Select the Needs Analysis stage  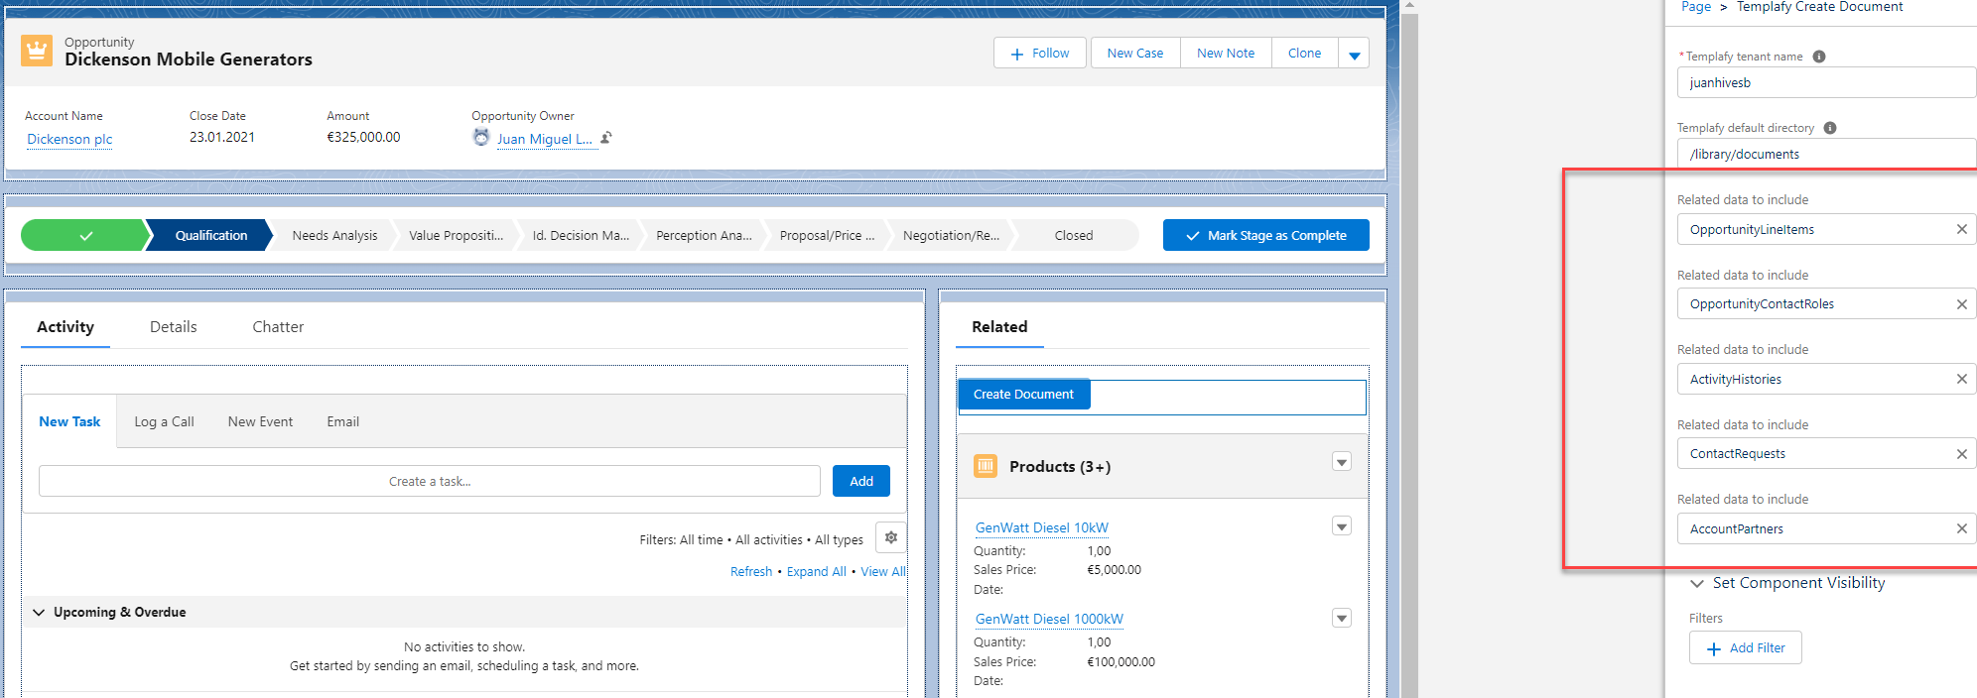pyautogui.click(x=334, y=235)
